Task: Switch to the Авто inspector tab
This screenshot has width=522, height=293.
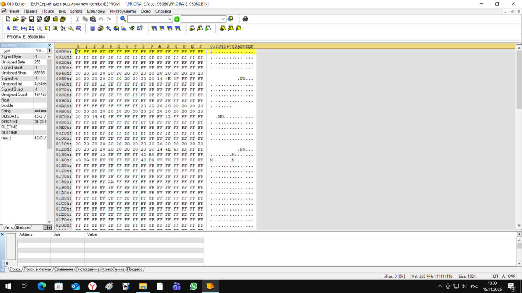Action: [x=9, y=227]
